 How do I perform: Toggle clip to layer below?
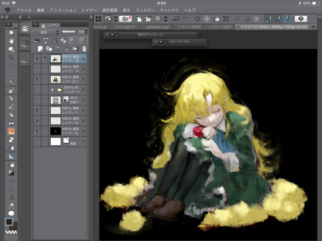coord(37,40)
